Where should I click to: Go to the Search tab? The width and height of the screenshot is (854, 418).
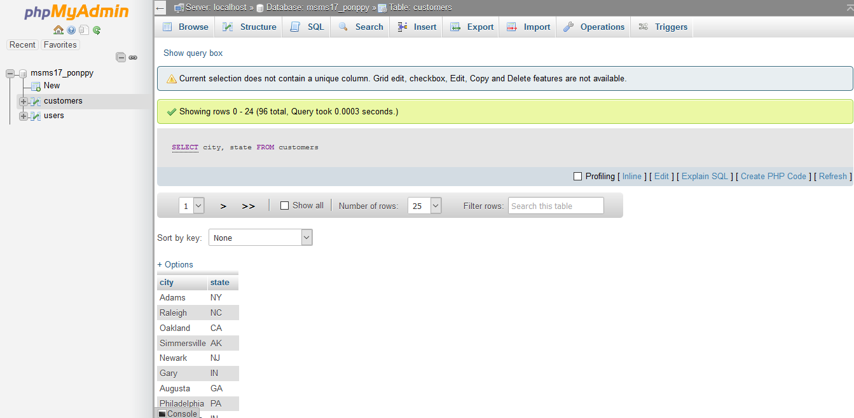pyautogui.click(x=361, y=27)
